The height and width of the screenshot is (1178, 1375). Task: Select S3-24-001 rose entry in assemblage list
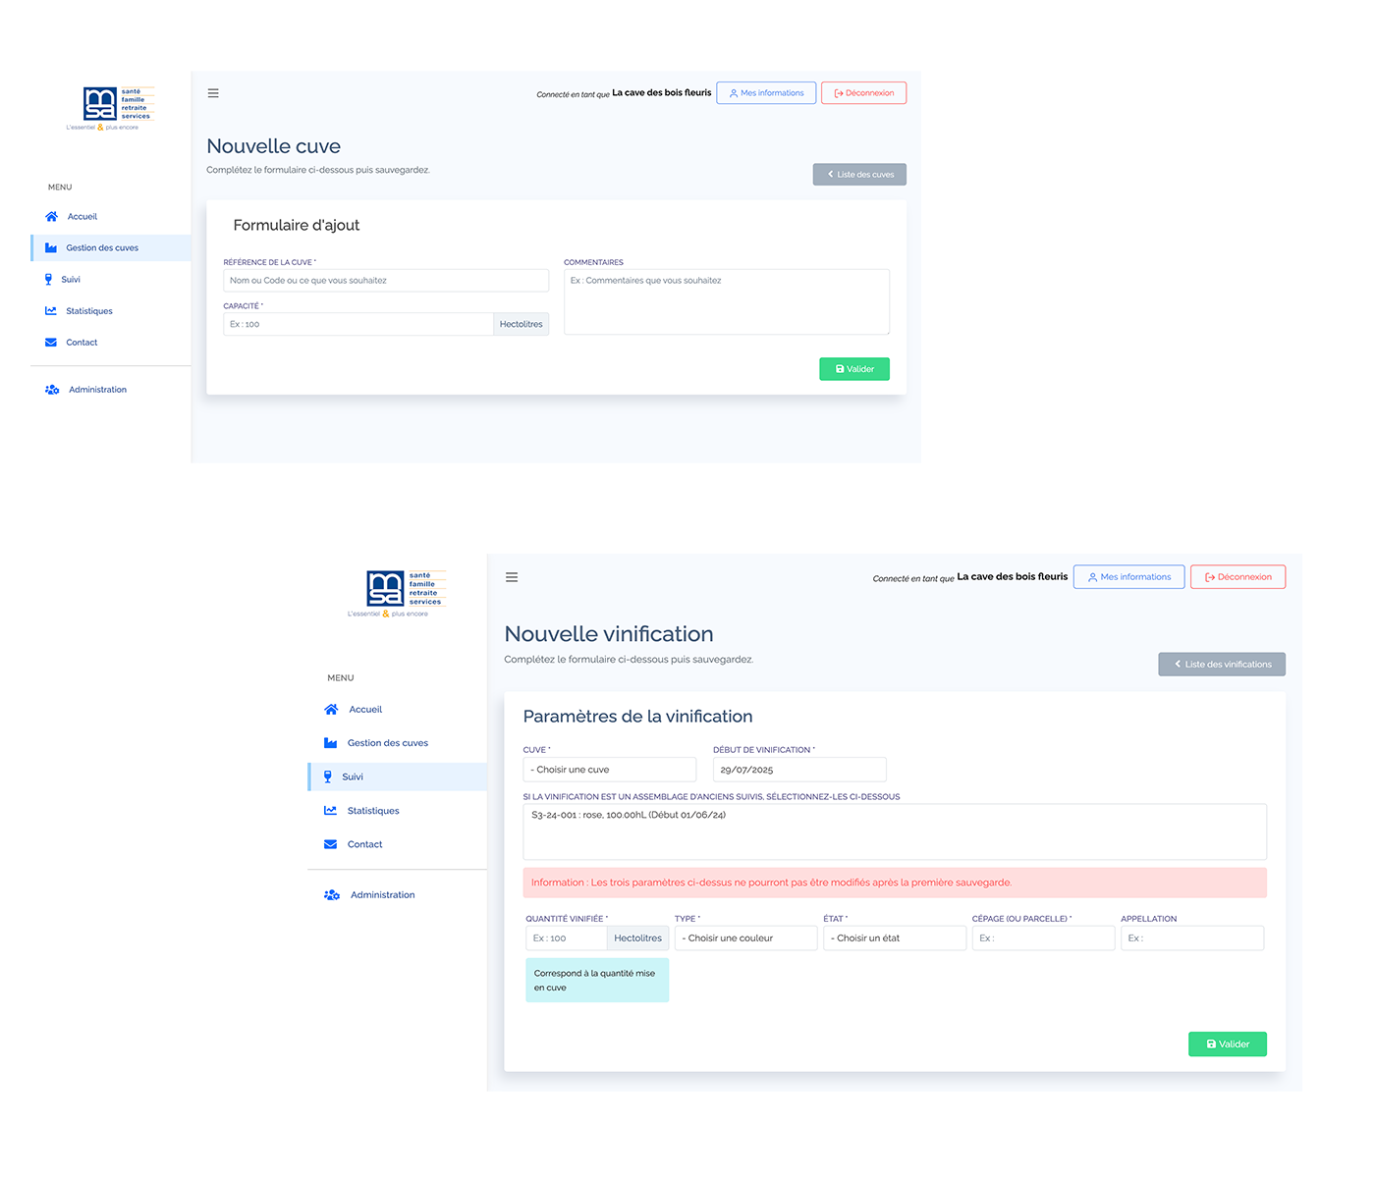(x=629, y=815)
